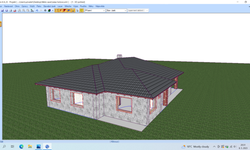This screenshot has width=250, height=150.
Task: Open the Střecha menu
Action: click(68, 6)
